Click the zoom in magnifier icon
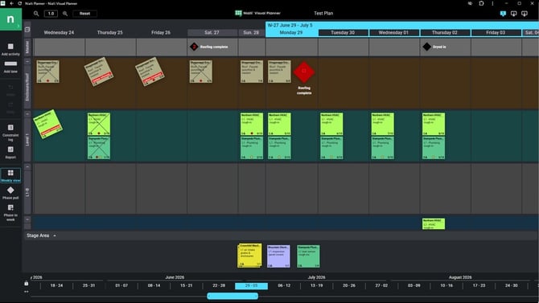Image resolution: width=539 pixels, height=303 pixels. tap(65, 14)
